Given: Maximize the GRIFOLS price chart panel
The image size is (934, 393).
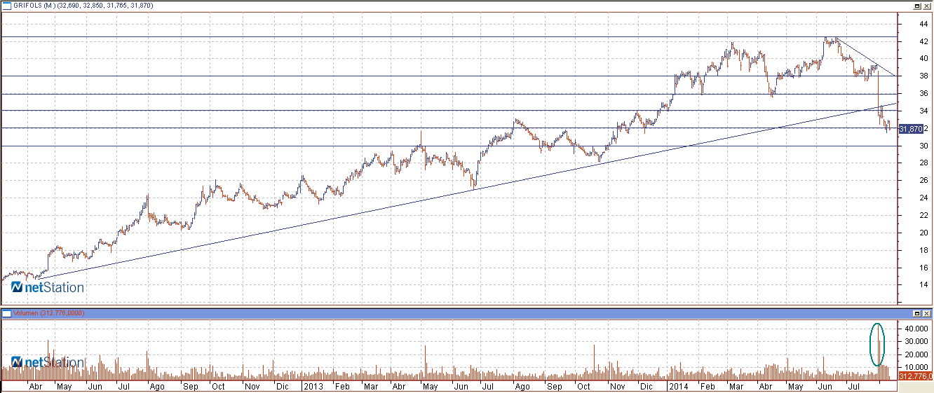Looking at the screenshot, I should point(917,5).
